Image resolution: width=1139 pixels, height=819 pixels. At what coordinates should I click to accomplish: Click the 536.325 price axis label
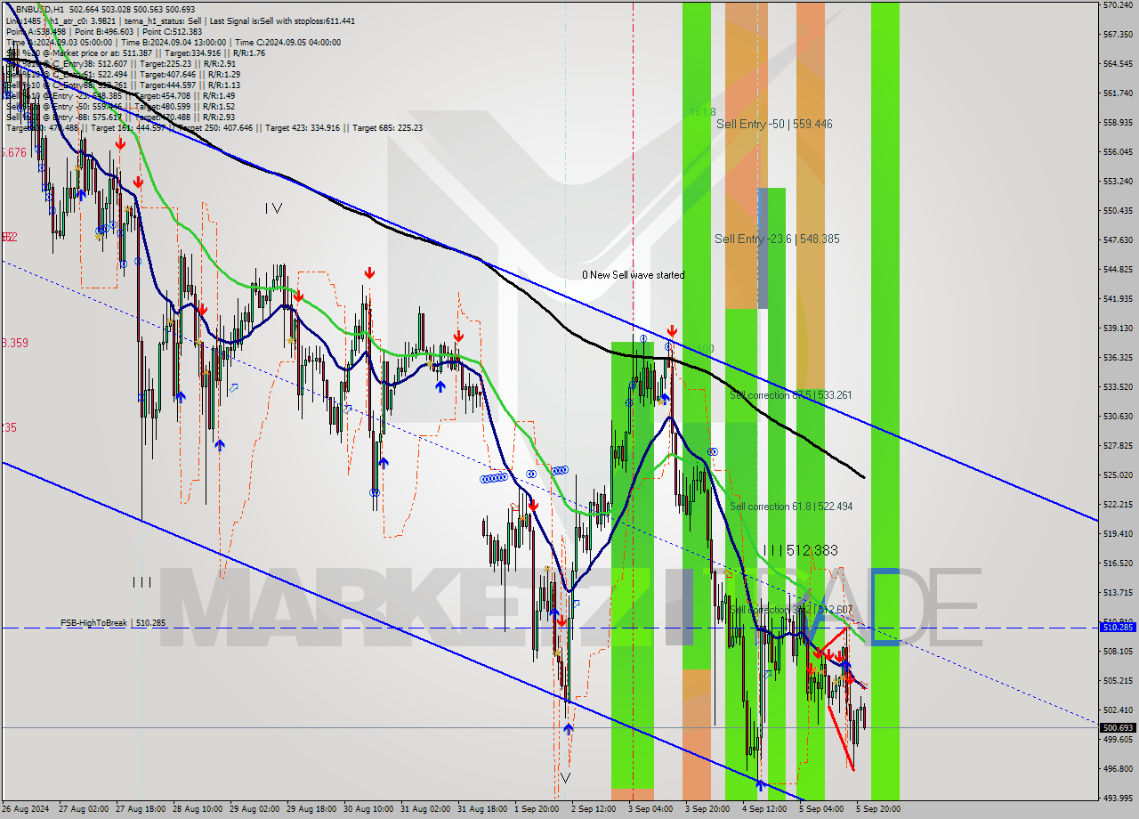[x=1117, y=358]
